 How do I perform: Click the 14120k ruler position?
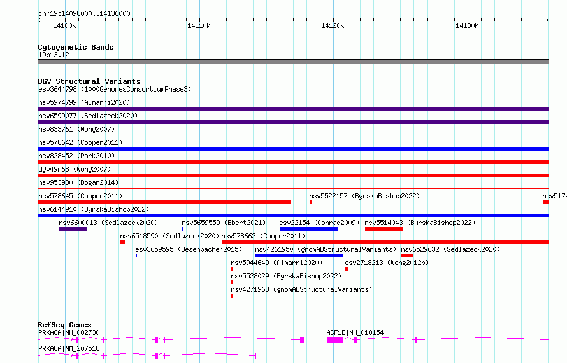point(333,25)
